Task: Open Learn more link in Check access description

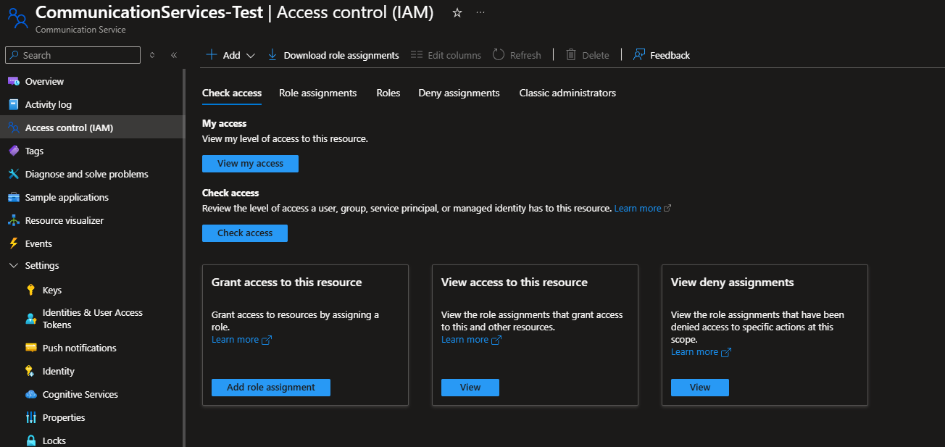Action: click(638, 209)
